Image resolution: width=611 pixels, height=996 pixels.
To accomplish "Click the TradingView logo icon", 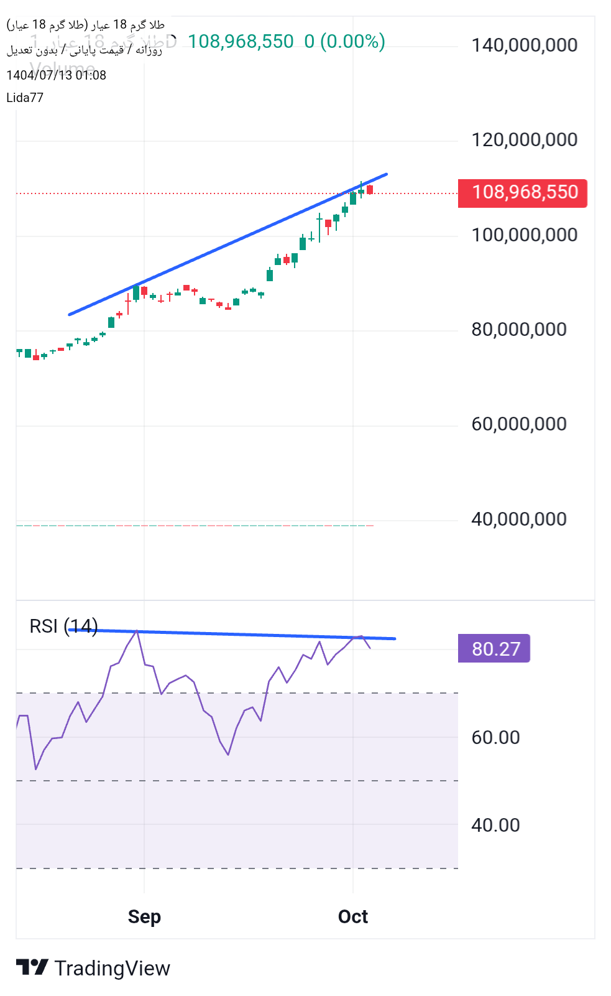I will click(32, 967).
